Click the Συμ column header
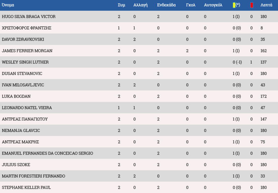The width and height of the screenshot is (278, 193). [x=121, y=5]
